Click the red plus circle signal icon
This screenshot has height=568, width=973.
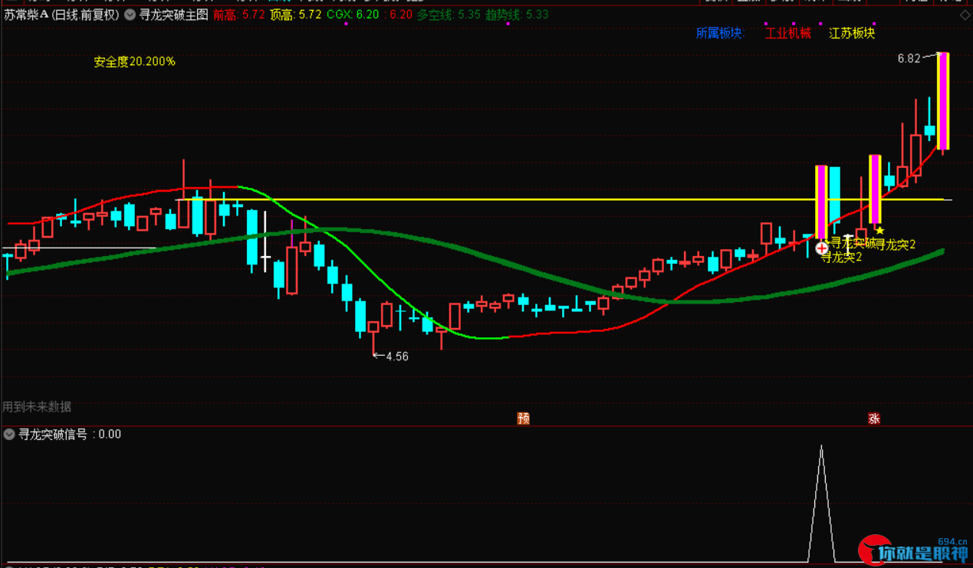(x=822, y=248)
